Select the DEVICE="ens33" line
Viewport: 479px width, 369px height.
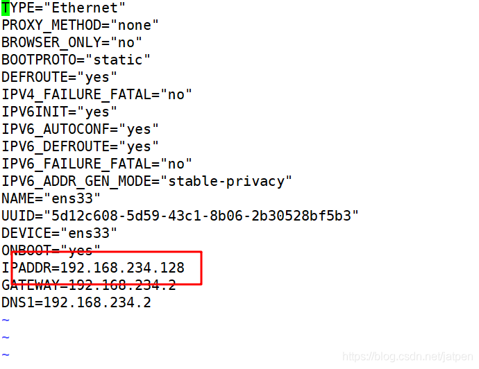coord(59,234)
